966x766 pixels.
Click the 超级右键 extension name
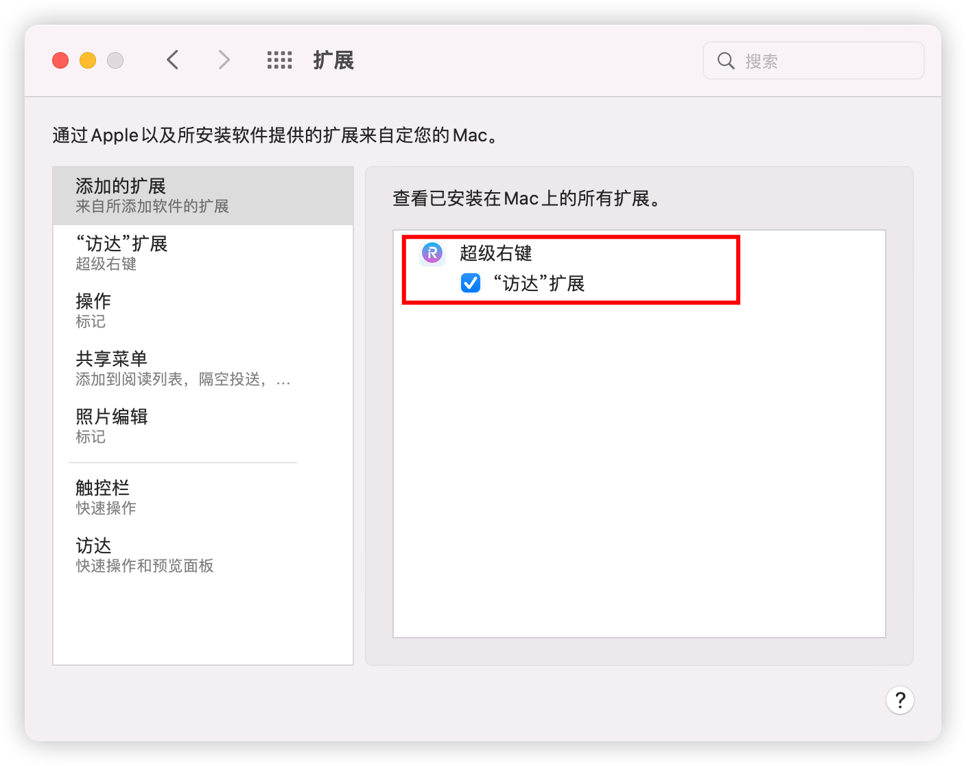tap(495, 253)
